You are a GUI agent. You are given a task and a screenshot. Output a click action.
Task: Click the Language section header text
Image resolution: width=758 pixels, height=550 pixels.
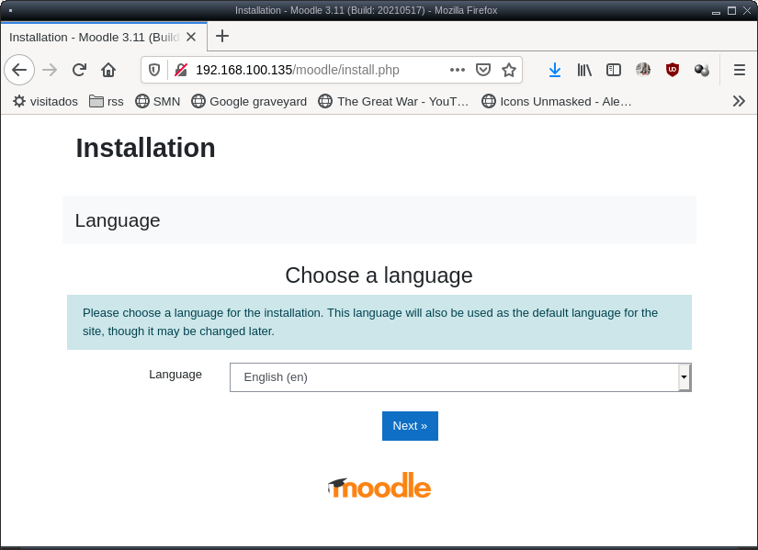coord(118,220)
